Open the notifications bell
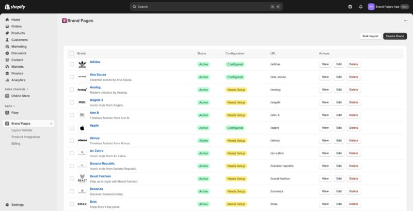Viewport: 413px width, 211px height. (360, 7)
